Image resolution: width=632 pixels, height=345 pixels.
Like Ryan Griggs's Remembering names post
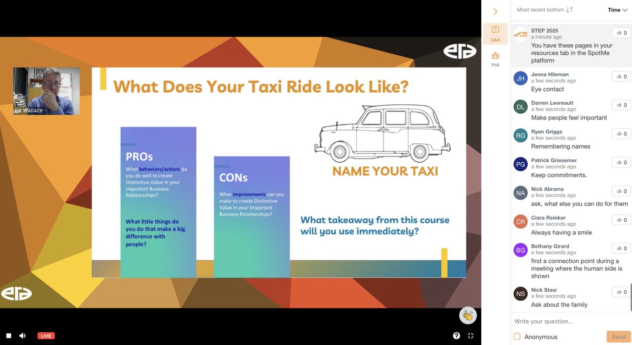(x=621, y=134)
